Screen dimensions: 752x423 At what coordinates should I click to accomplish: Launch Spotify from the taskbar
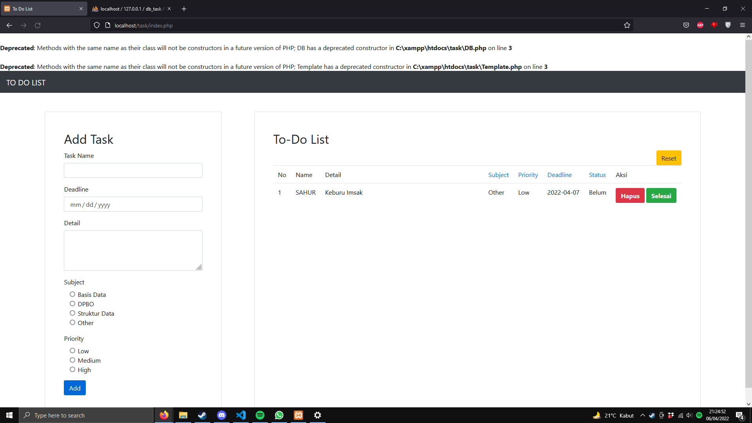[260, 415]
